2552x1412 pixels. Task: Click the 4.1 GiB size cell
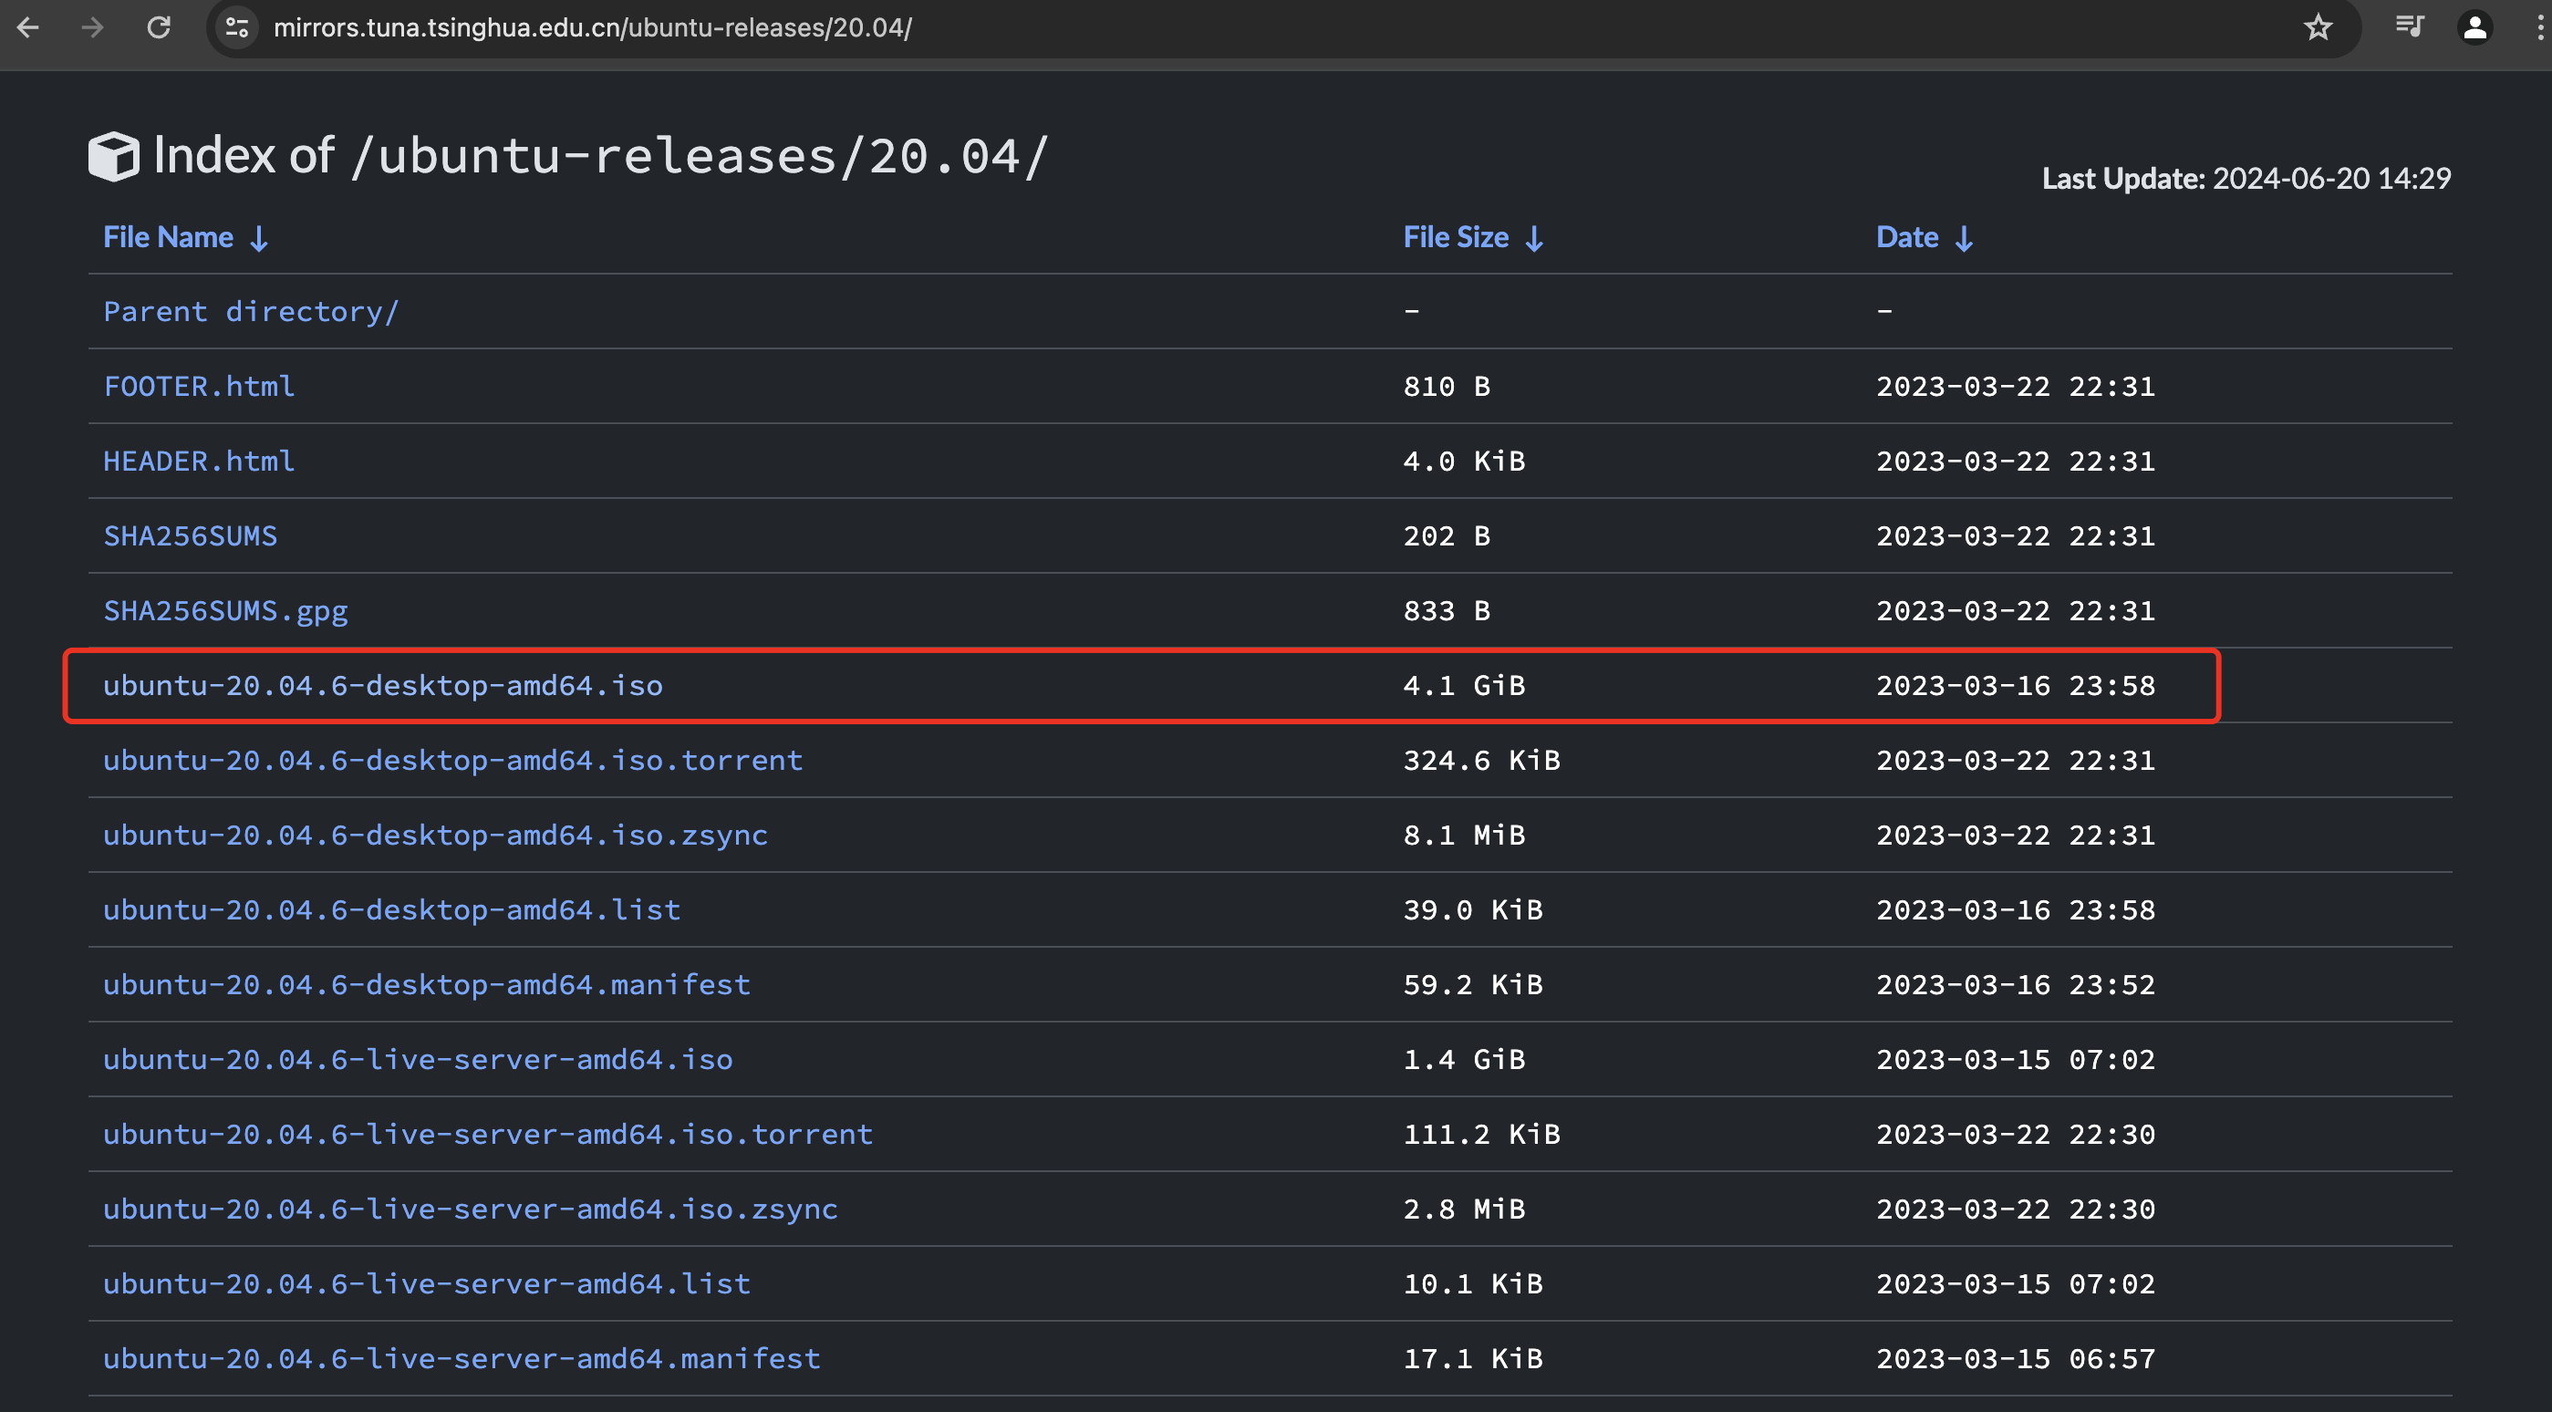(1464, 685)
